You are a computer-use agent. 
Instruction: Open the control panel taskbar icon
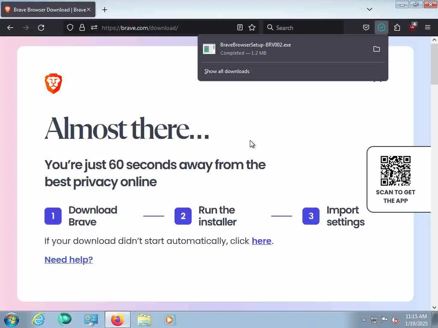91,320
